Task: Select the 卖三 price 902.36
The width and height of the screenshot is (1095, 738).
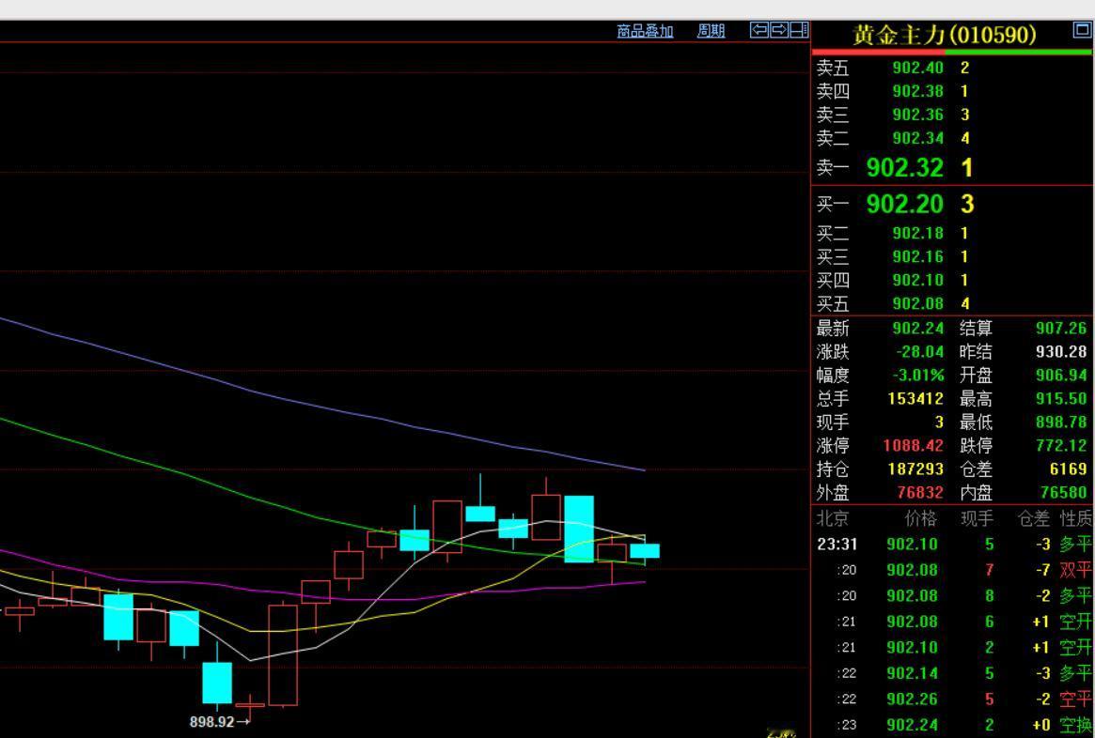Action: (917, 115)
